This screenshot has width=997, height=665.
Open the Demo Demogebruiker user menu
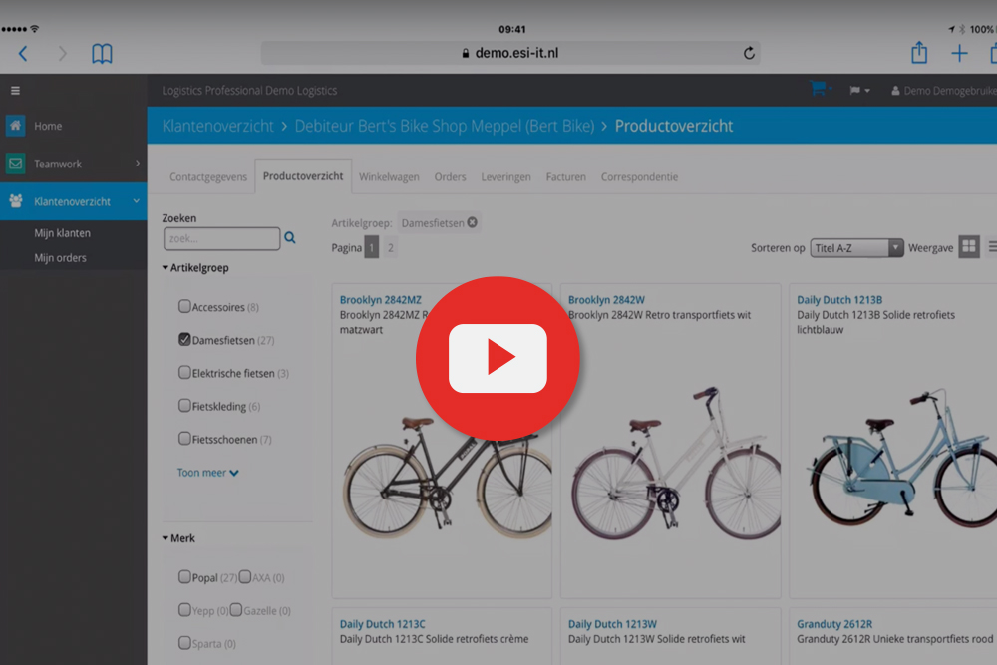pos(943,91)
